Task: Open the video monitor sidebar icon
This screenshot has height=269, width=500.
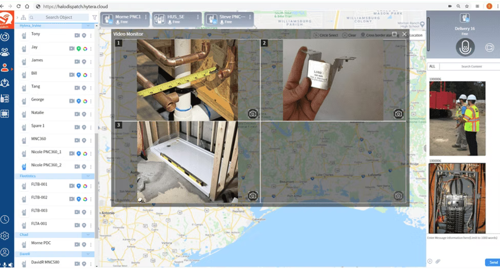Action: click(x=5, y=113)
